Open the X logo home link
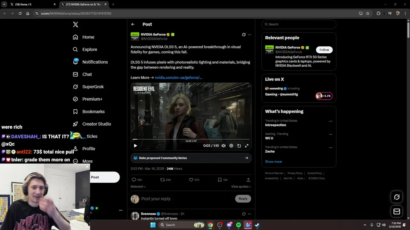Image resolution: width=410 pixels, height=230 pixels. [75, 25]
